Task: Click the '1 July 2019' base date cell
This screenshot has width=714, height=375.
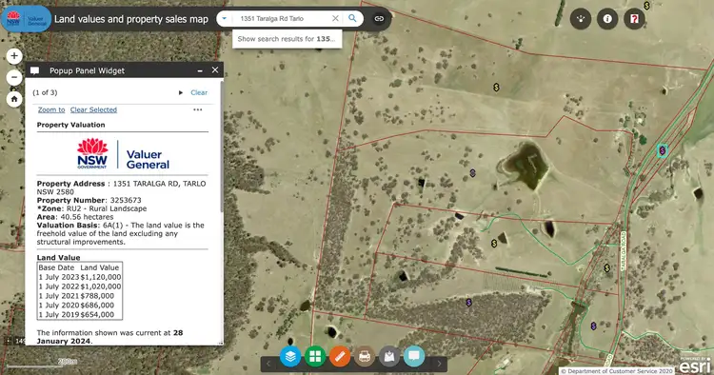Action: pyautogui.click(x=59, y=314)
